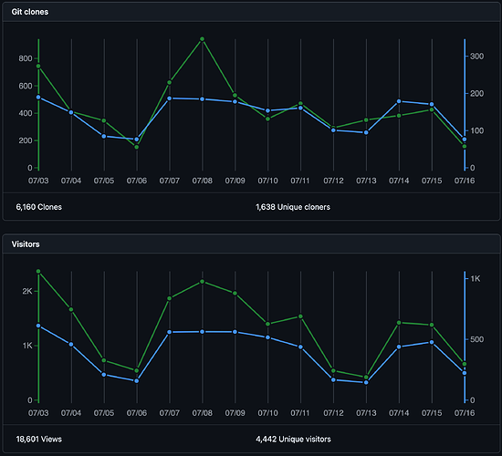
Task: Select the blue unique visitors point on 07/15
Action: (432, 342)
